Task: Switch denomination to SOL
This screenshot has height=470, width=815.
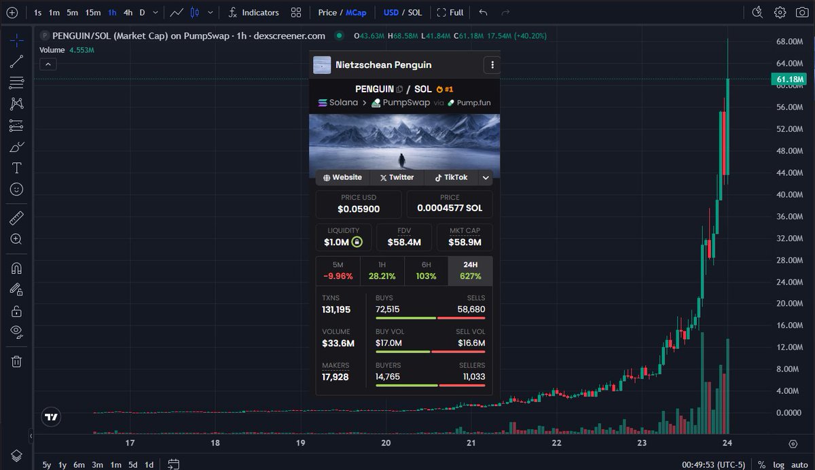Action: (x=415, y=12)
